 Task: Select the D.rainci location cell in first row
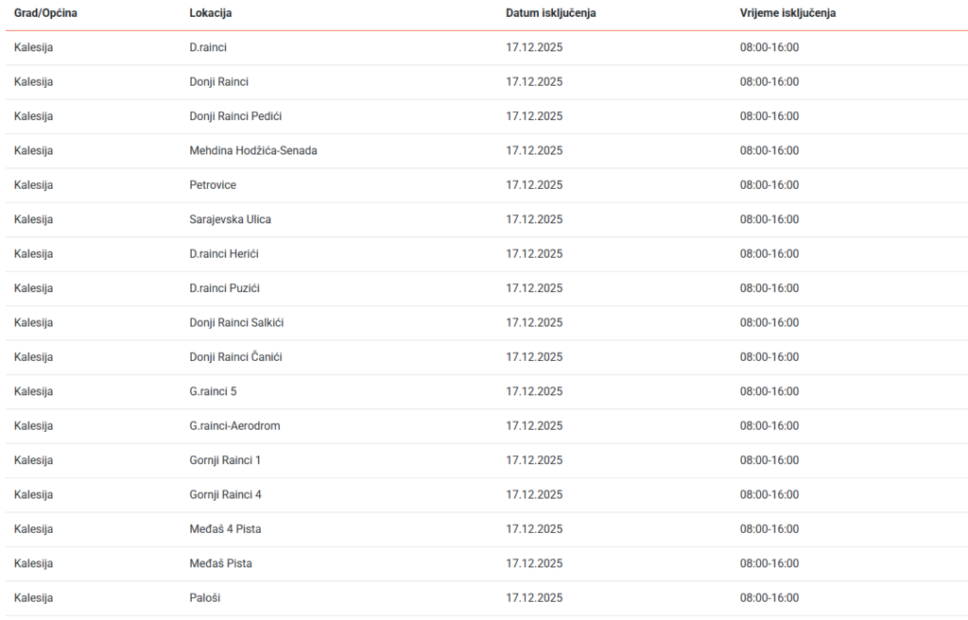point(208,47)
